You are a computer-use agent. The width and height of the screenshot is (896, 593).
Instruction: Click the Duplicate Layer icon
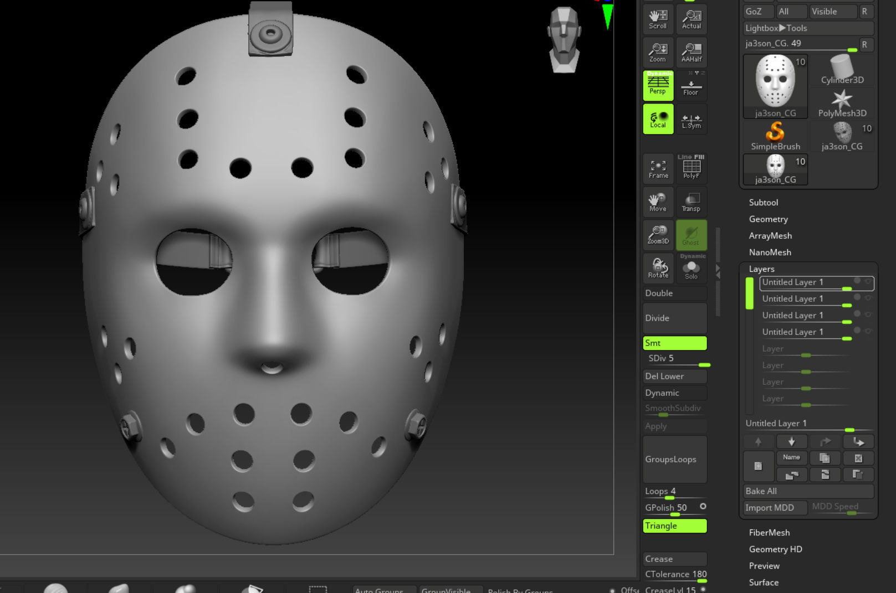[x=825, y=458]
